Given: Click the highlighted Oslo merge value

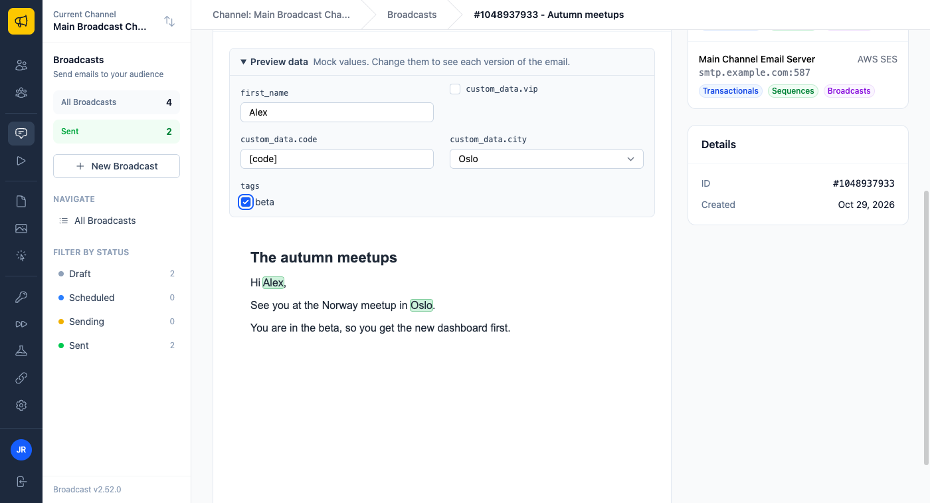Looking at the screenshot, I should 421,305.
